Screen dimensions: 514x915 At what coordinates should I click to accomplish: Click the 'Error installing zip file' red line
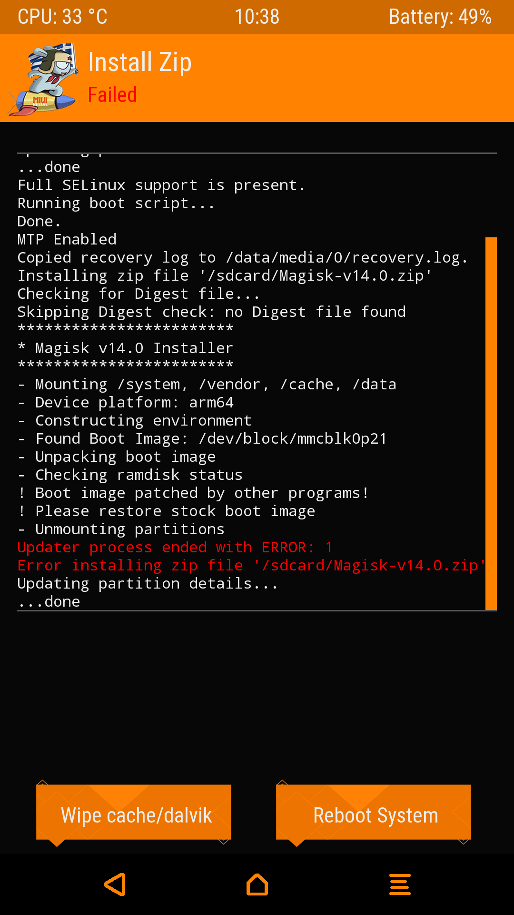pyautogui.click(x=251, y=565)
